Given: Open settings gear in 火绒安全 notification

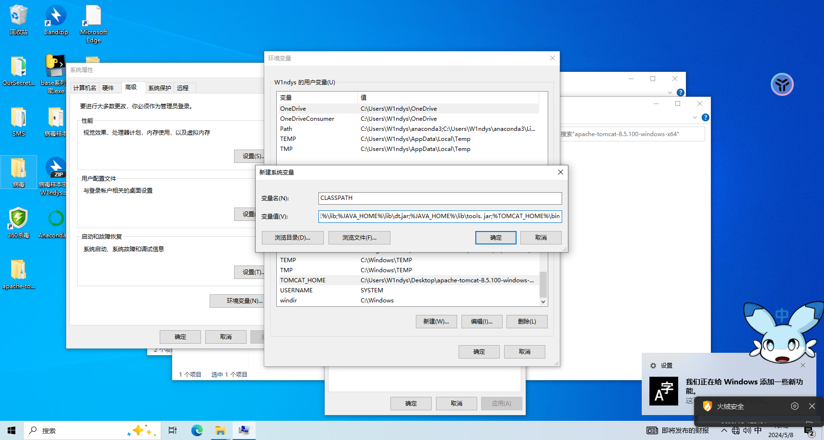Looking at the screenshot, I should click(x=794, y=406).
